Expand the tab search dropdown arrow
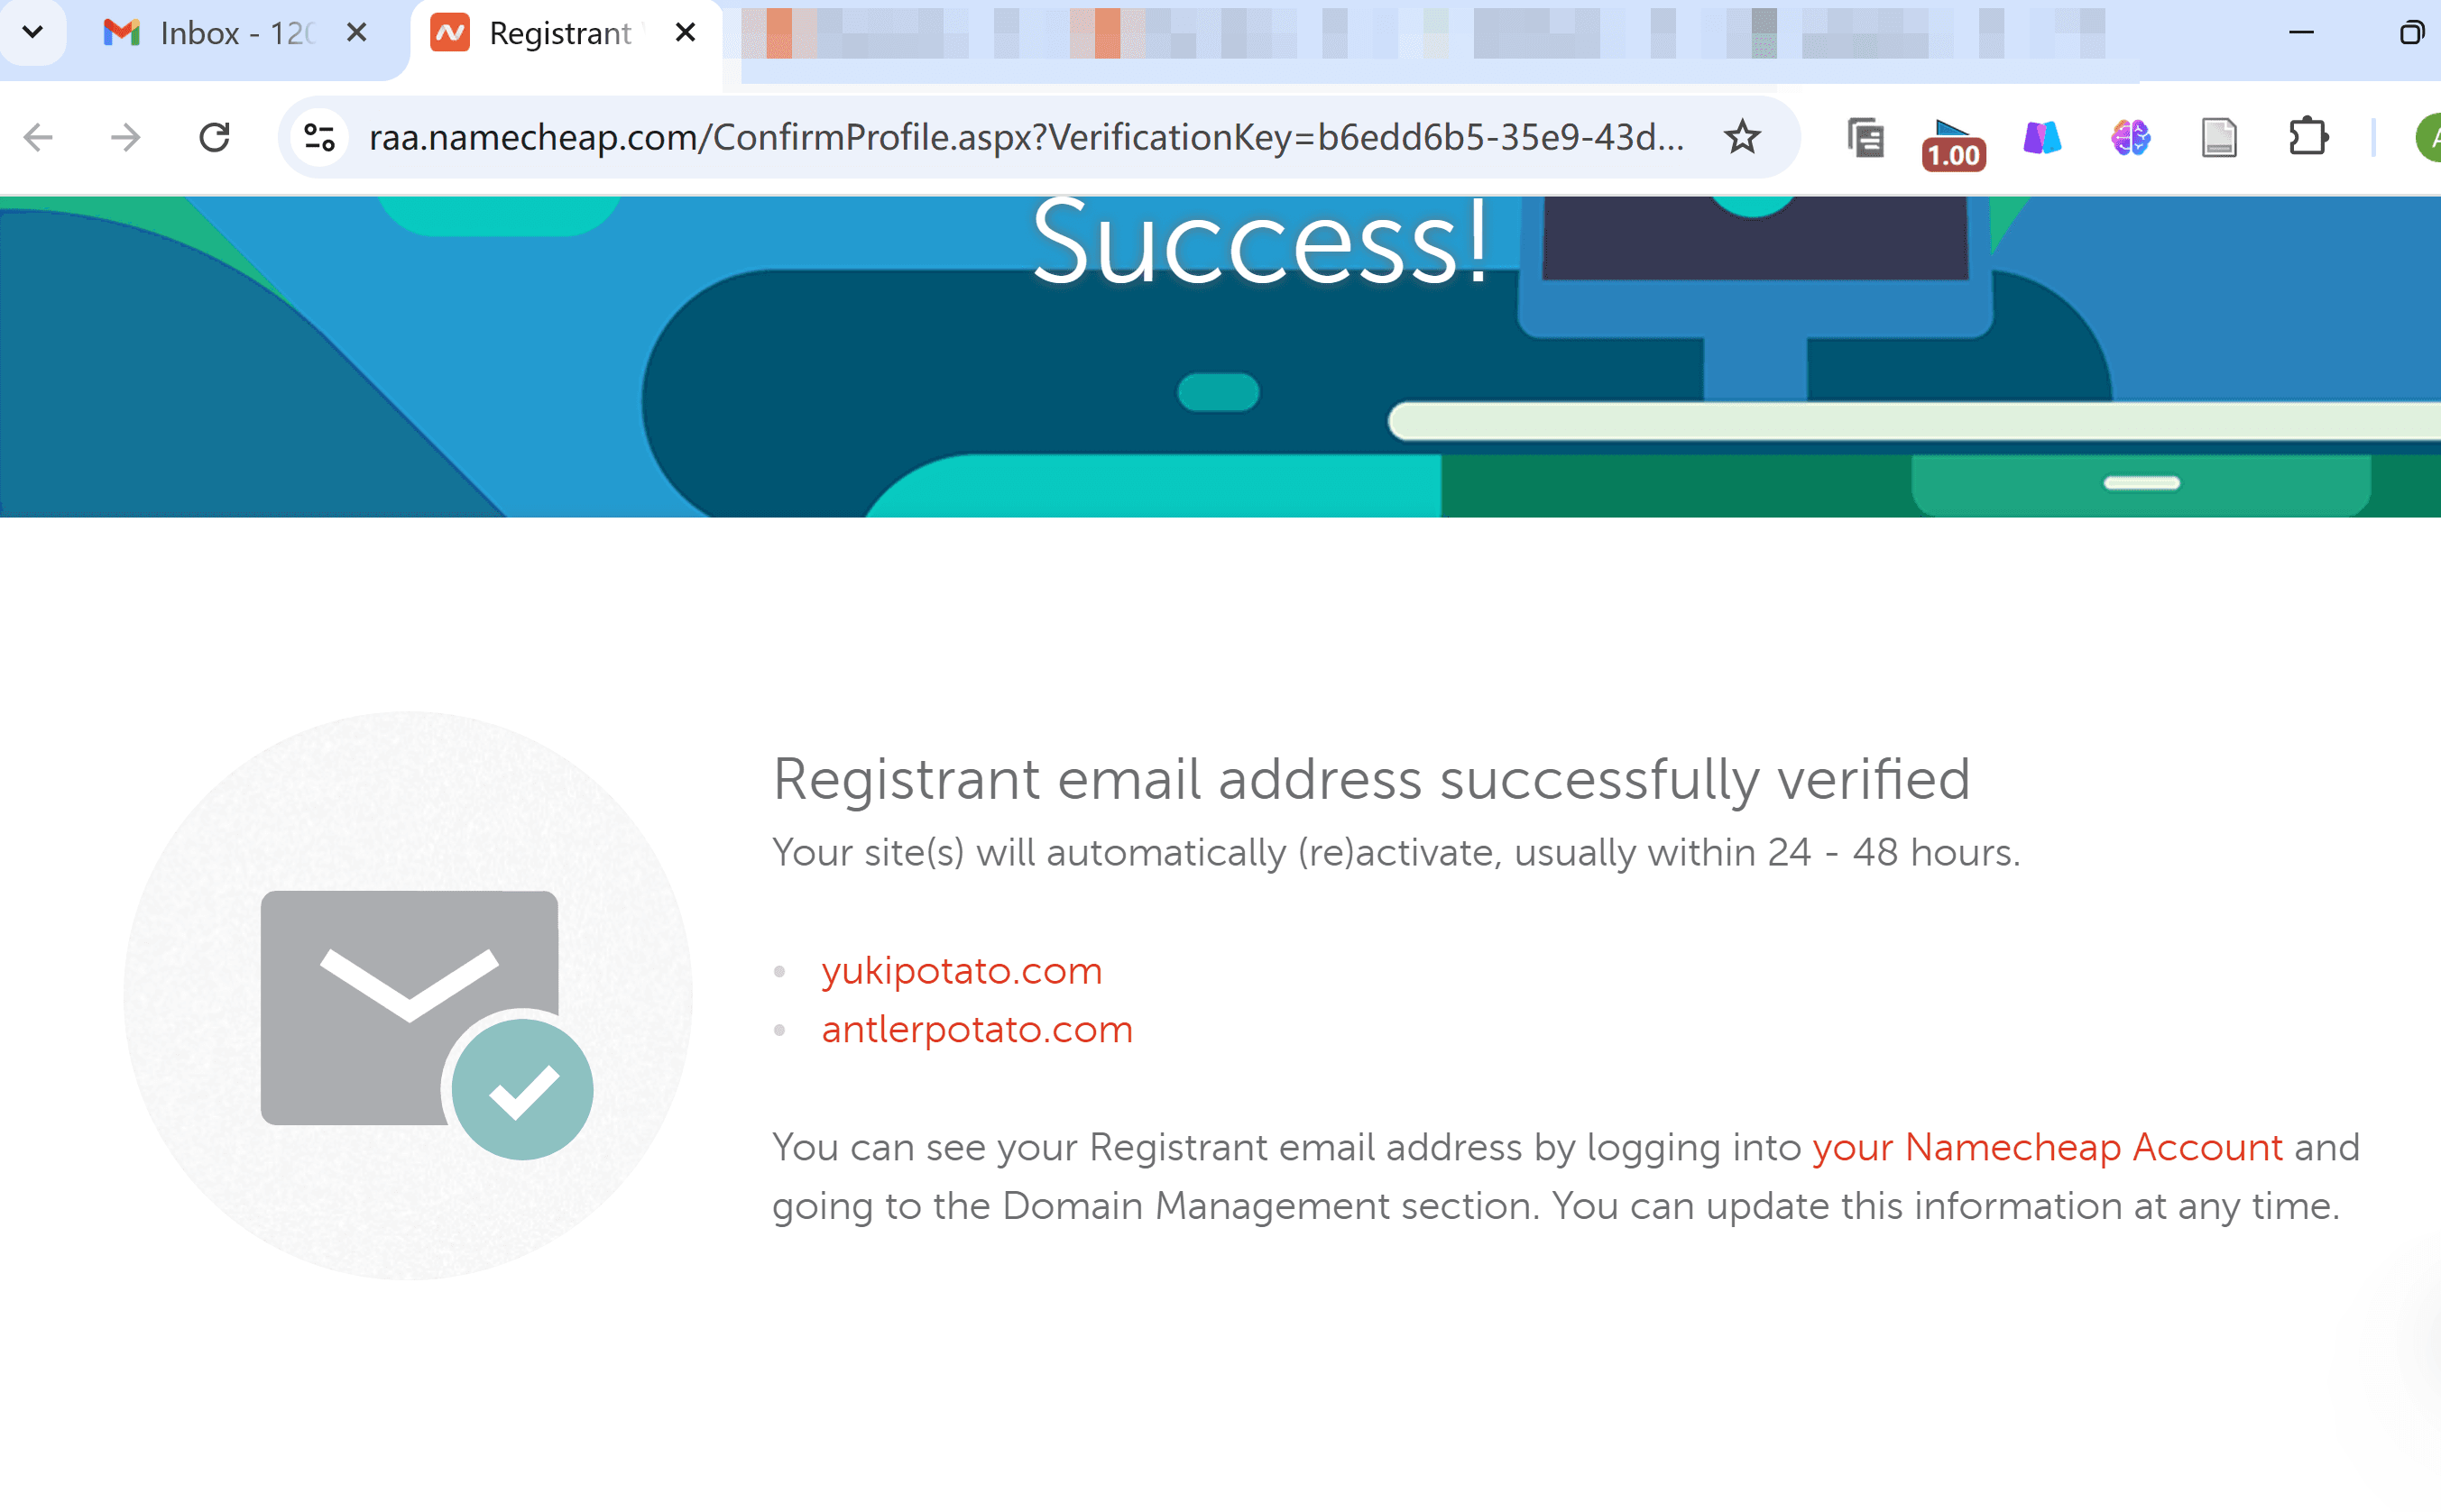Viewport: 2441px width, 1512px height. tap(32, 32)
